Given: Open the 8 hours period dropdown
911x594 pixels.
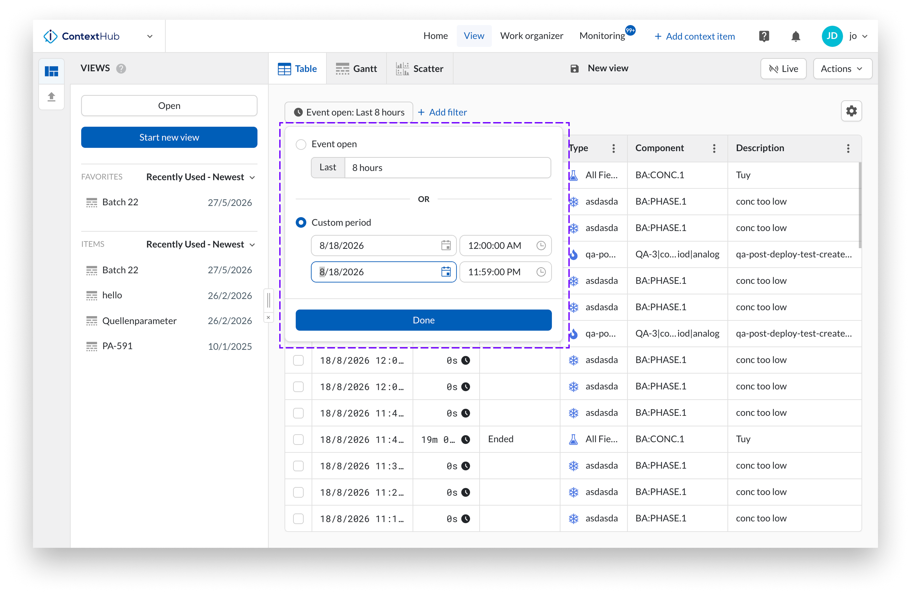Looking at the screenshot, I should pos(448,168).
